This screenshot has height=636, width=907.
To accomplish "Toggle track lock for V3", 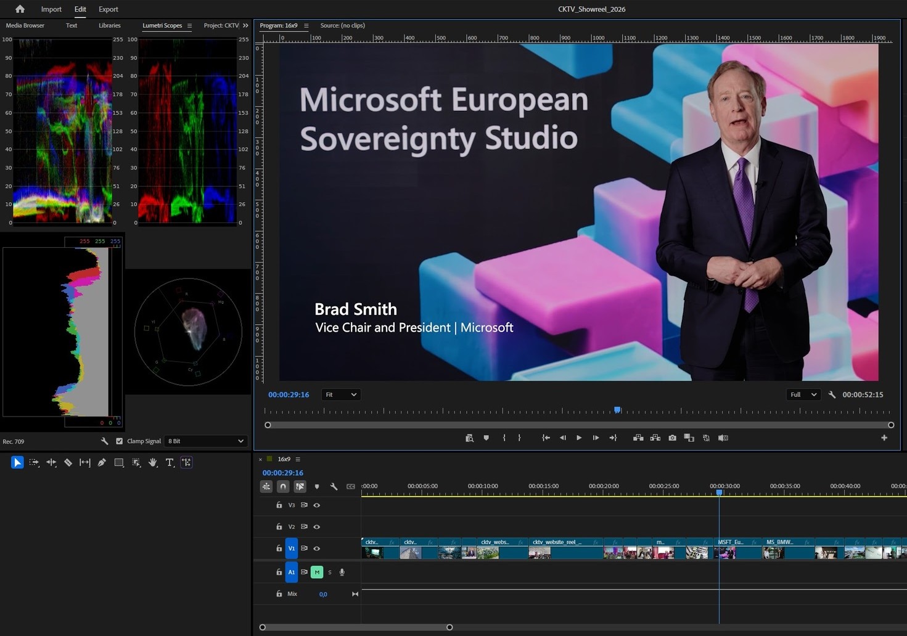I will tap(279, 505).
